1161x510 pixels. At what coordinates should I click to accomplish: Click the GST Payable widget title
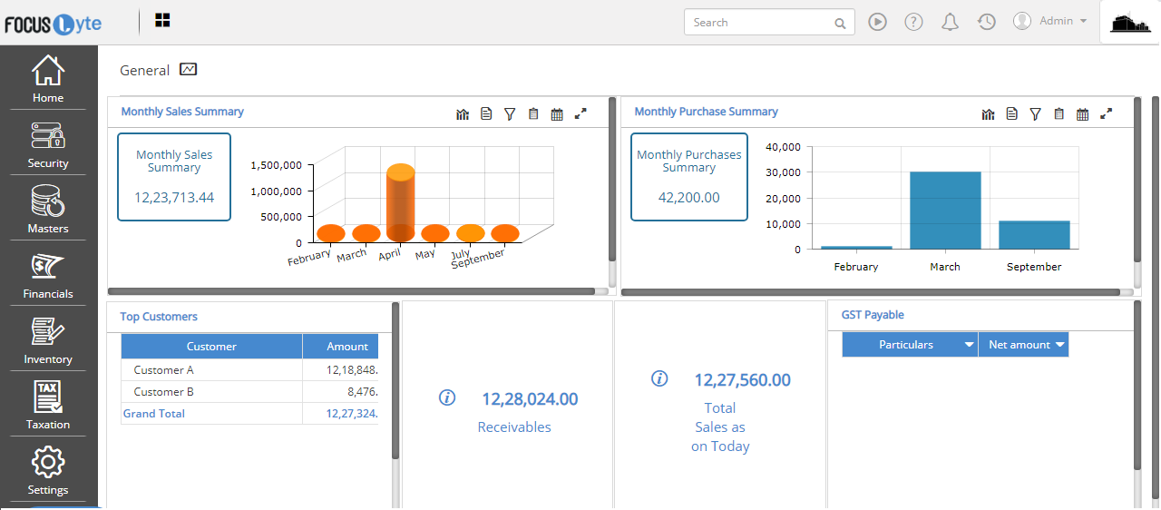(x=873, y=315)
